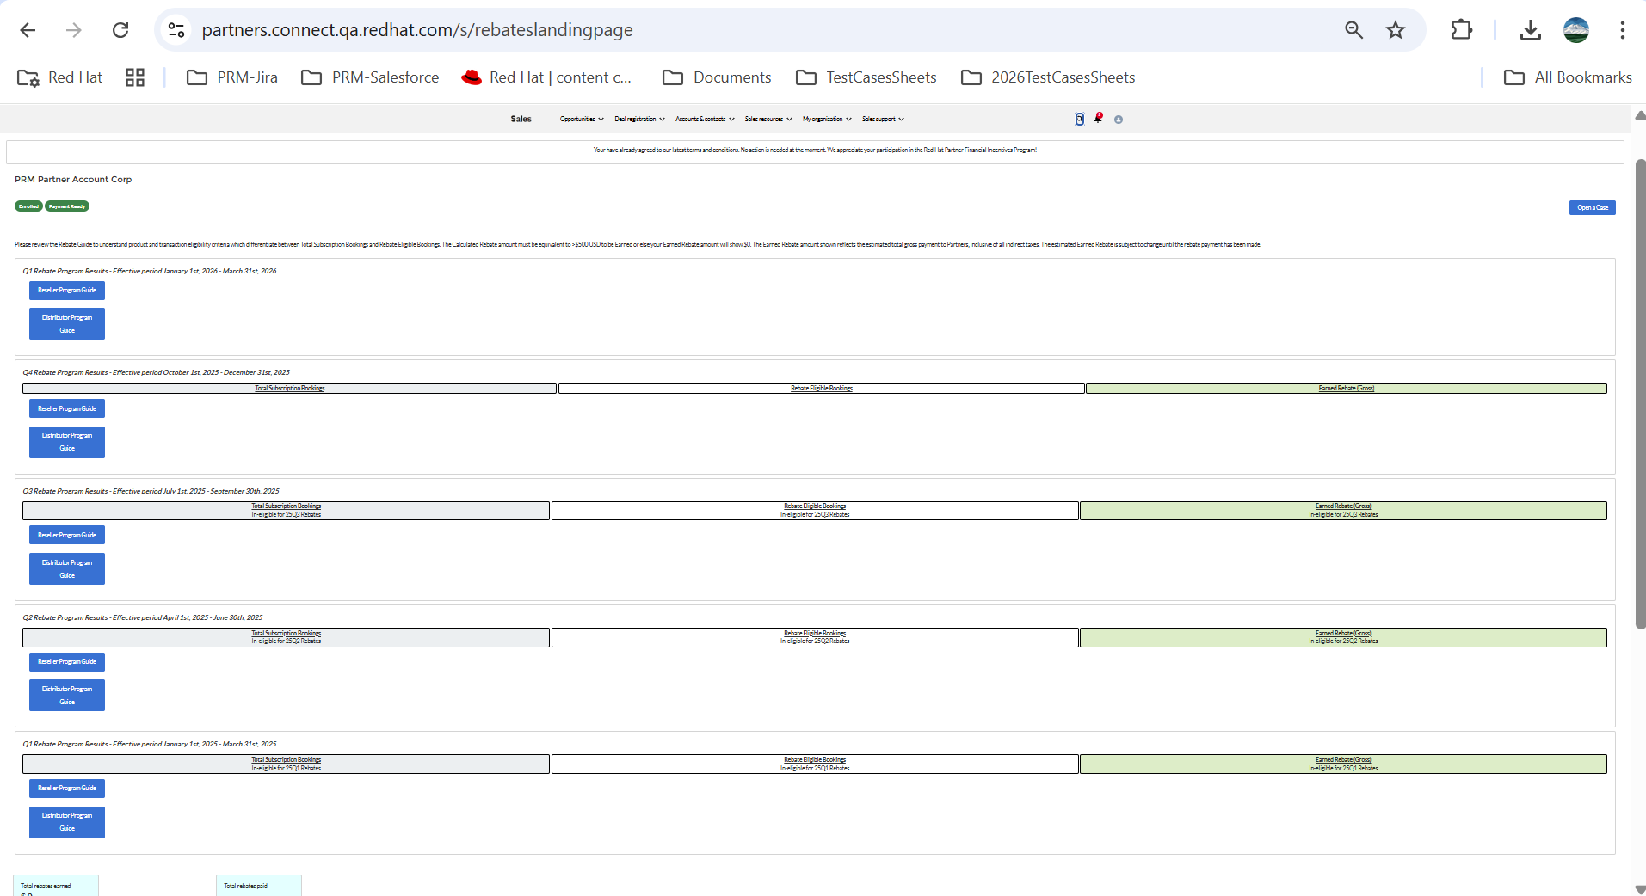
Task: Open the My organization menu
Action: pos(827,120)
